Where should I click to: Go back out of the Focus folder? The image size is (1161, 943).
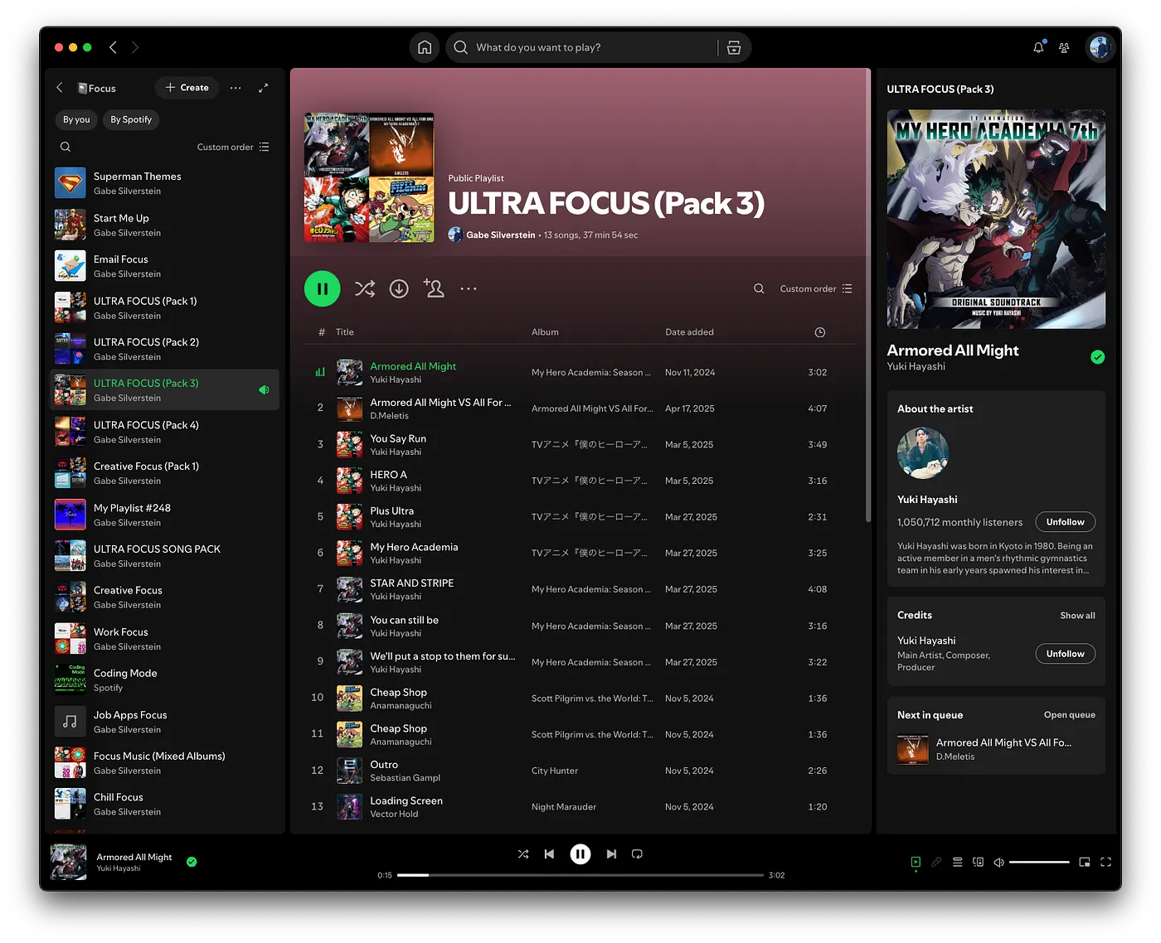coord(60,88)
